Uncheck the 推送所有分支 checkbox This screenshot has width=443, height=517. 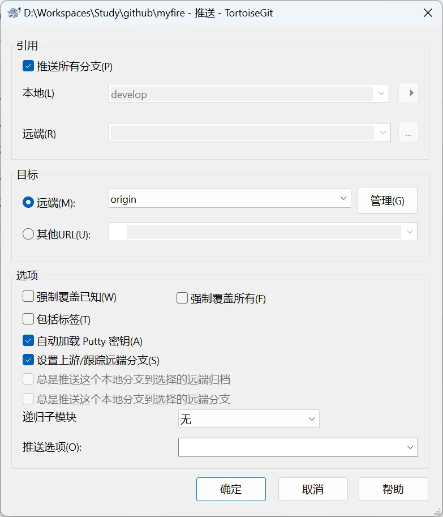pyautogui.click(x=28, y=66)
